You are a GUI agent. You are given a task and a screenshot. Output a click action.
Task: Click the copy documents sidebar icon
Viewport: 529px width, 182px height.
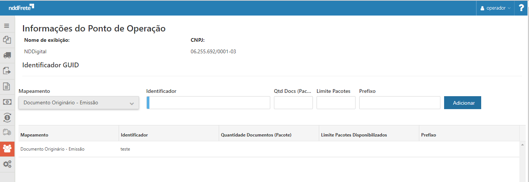tap(7, 40)
